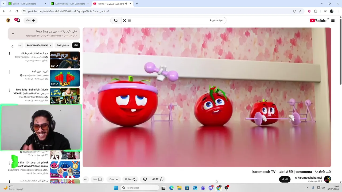Open YouTube notifications bell
Screen dimensions: 342x192
tap(18, 20)
